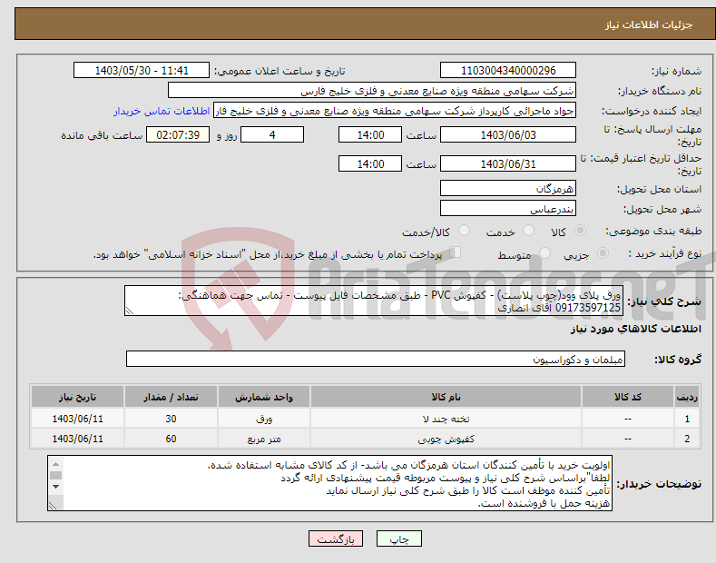The width and height of the screenshot is (716, 563).
Task: Click response deadline time 14:00 field
Action: [370, 134]
